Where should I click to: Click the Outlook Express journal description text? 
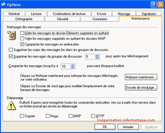(x=88, y=104)
